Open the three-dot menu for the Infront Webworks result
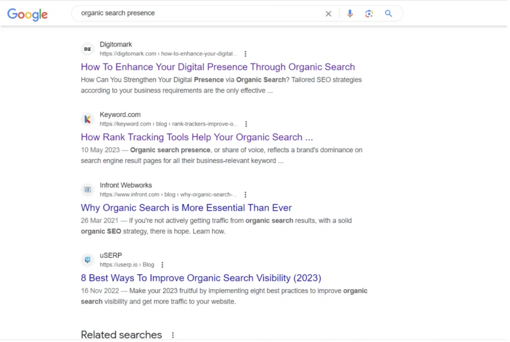The image size is (510, 342). [246, 194]
